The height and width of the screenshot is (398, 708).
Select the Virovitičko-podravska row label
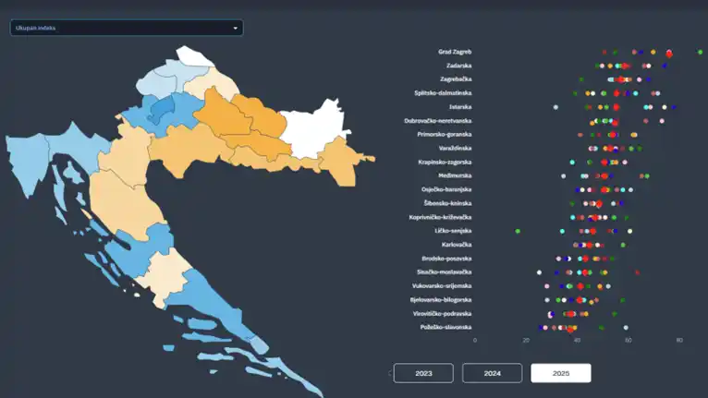pyautogui.click(x=442, y=314)
